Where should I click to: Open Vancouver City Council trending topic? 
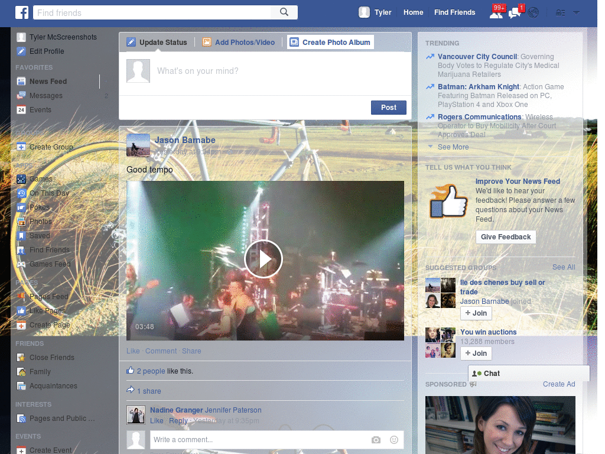tap(477, 57)
